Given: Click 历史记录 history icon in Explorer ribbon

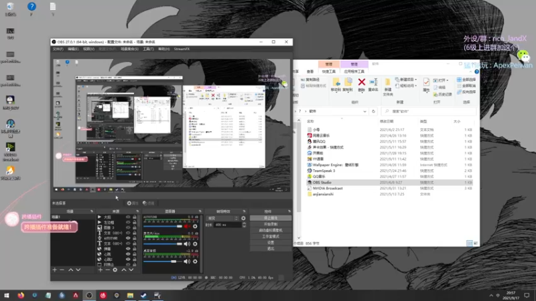Looking at the screenshot, I should click(x=443, y=94).
